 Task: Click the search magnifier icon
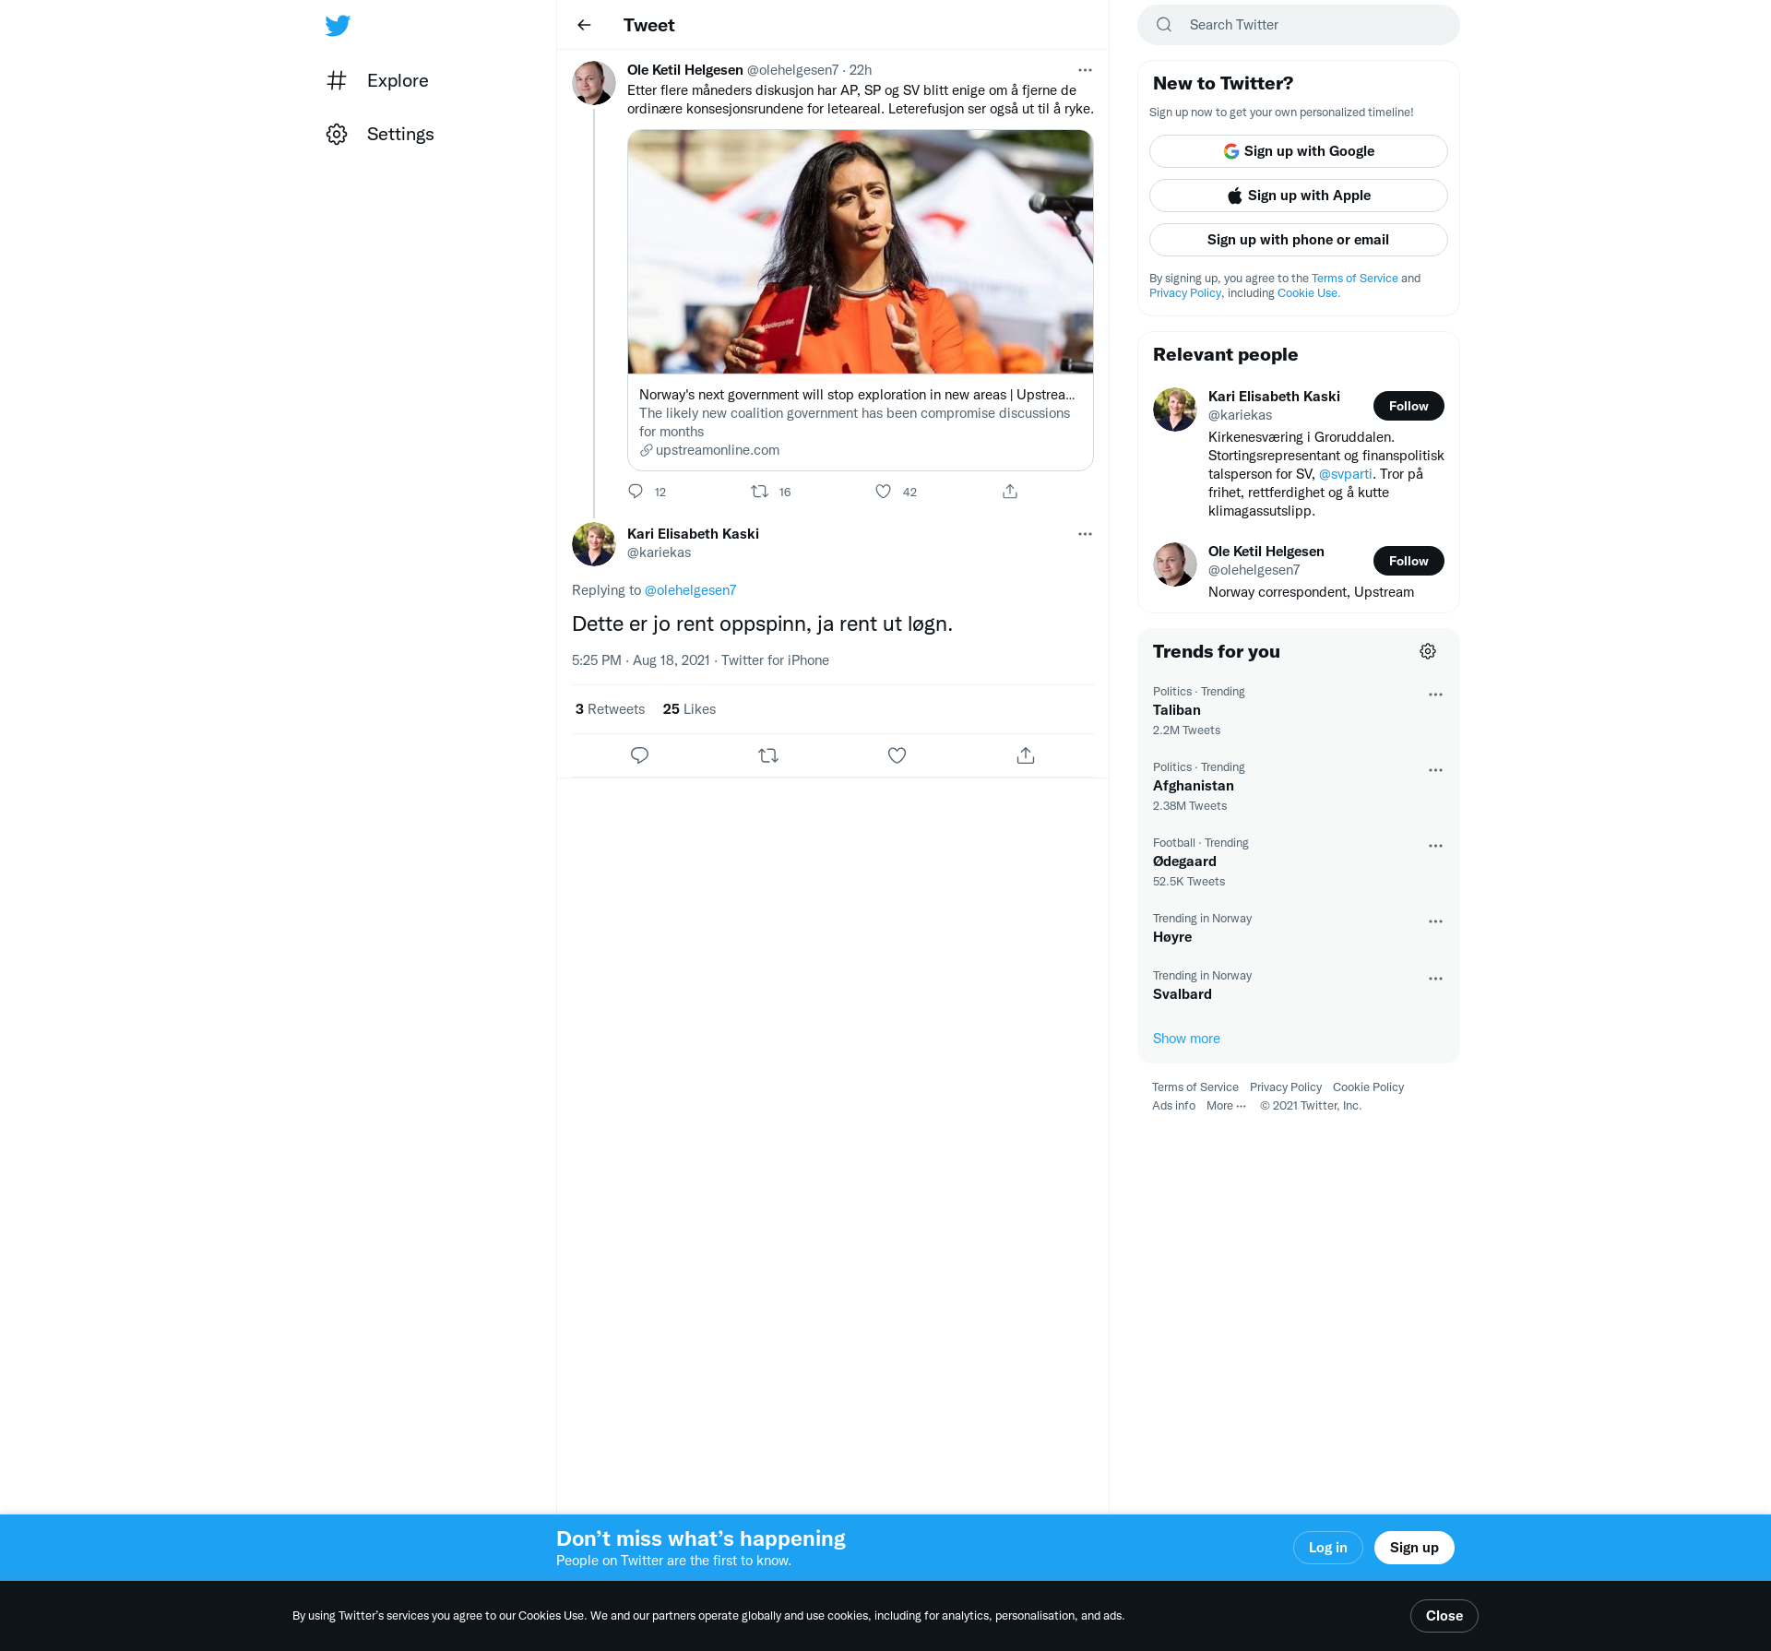pos(1164,25)
